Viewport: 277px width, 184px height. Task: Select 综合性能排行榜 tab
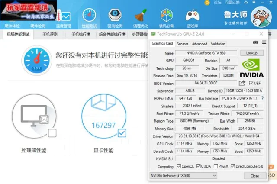pyautogui.click(x=112, y=34)
